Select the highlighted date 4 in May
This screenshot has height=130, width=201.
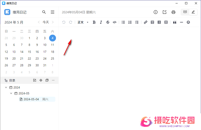(x=53, y=38)
